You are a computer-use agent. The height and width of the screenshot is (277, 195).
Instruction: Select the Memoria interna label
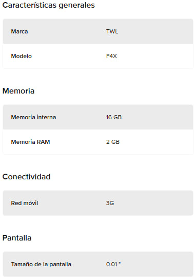[x=33, y=117]
